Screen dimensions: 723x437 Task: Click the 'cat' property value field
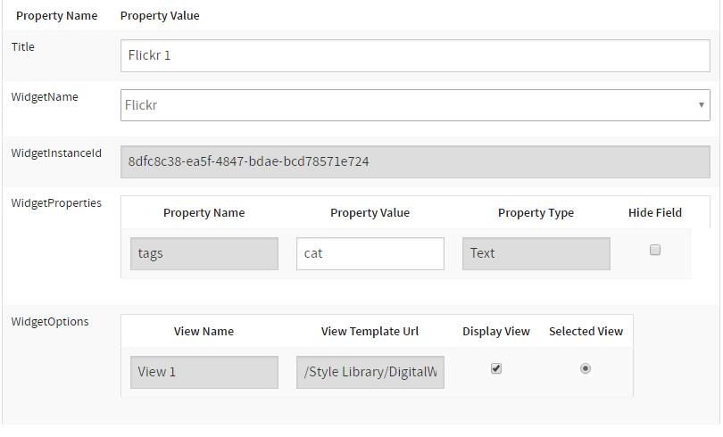coord(370,253)
